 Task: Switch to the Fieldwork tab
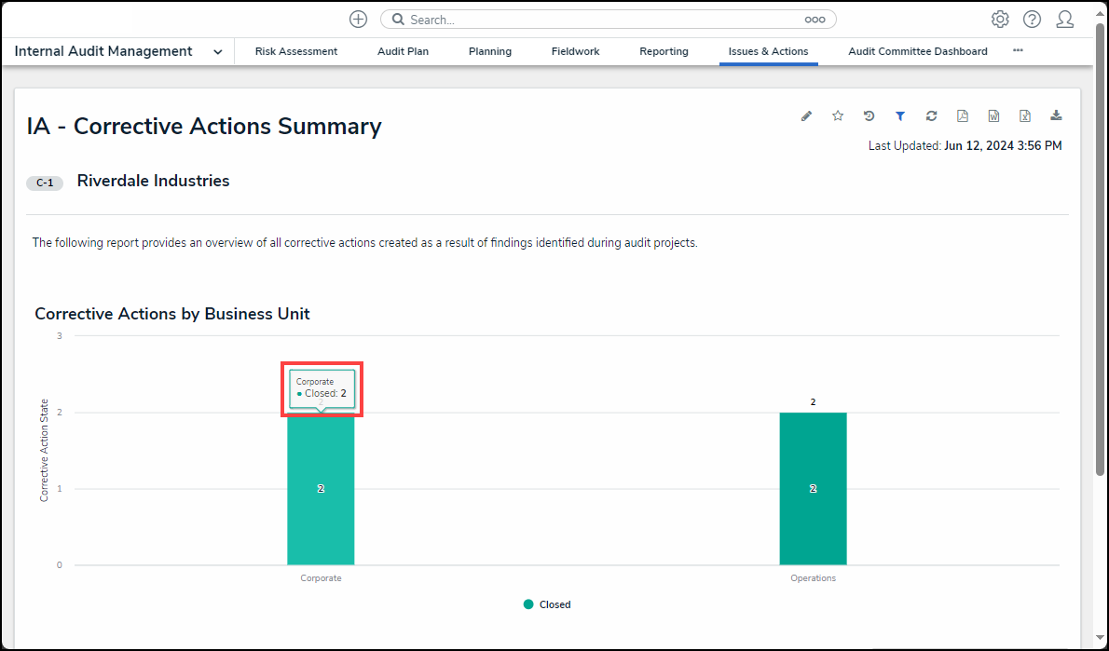pyautogui.click(x=575, y=51)
